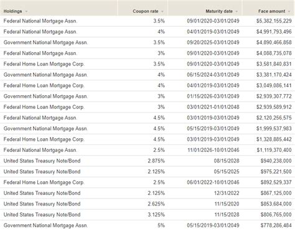Click maturity date 12/31/2022

pos(227,193)
